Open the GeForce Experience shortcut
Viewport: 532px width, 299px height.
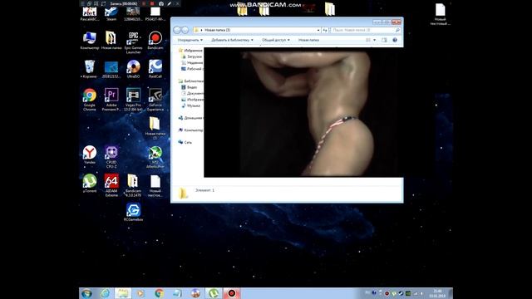click(155, 100)
